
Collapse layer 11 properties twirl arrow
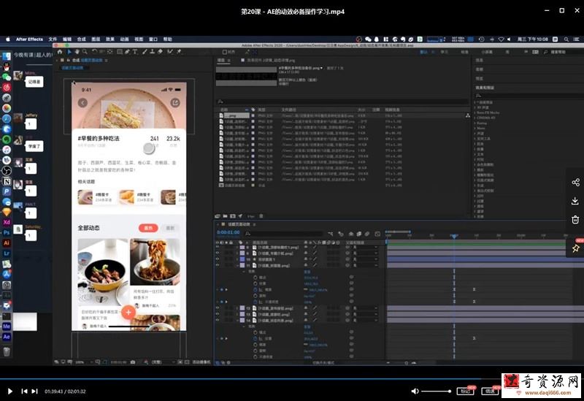[x=237, y=265]
